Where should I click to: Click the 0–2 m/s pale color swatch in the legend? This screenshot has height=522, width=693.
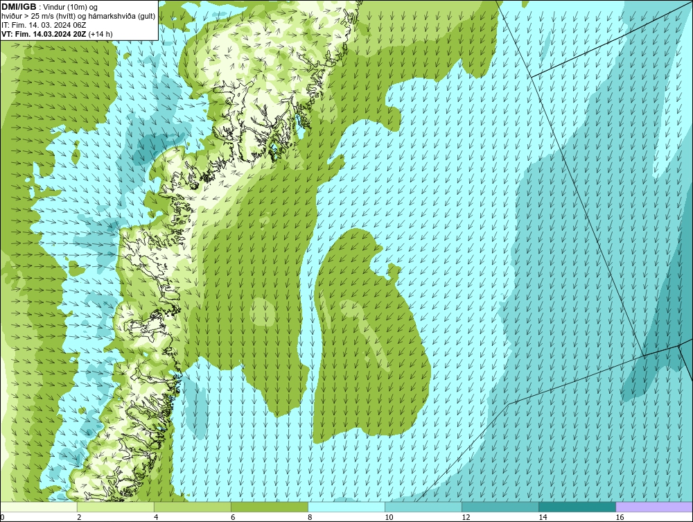pos(38,507)
